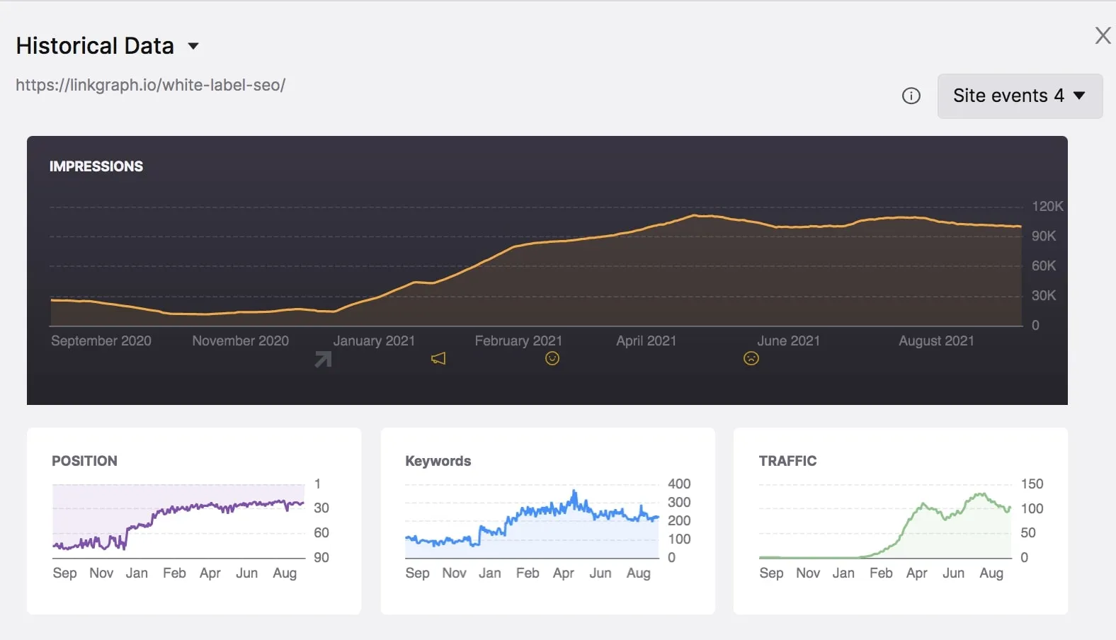Expand the Historical Data dropdown arrow
Image resolution: width=1116 pixels, height=640 pixels.
coord(193,47)
